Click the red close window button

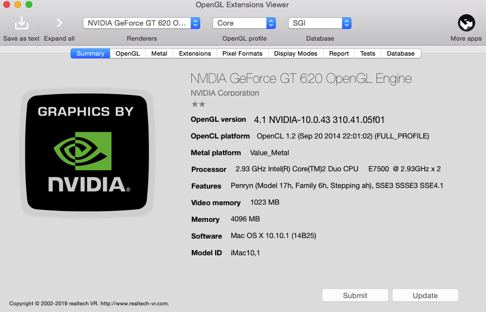[x=7, y=4]
